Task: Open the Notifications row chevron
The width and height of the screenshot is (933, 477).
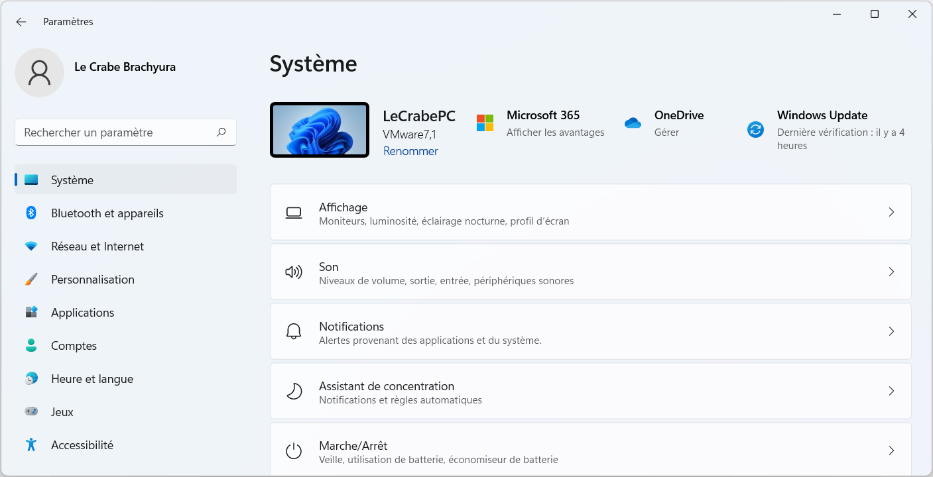Action: 891,331
